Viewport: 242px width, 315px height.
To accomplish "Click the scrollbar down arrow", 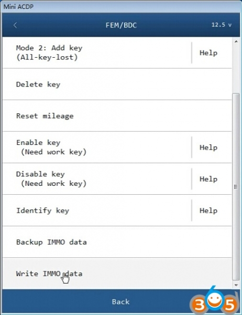I will [x=236, y=285].
